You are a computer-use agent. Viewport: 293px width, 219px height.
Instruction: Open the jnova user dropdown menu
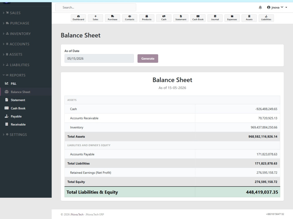point(277,7)
